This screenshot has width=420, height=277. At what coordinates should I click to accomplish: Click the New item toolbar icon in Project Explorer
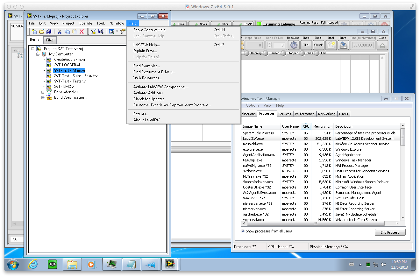pyautogui.click(x=34, y=32)
